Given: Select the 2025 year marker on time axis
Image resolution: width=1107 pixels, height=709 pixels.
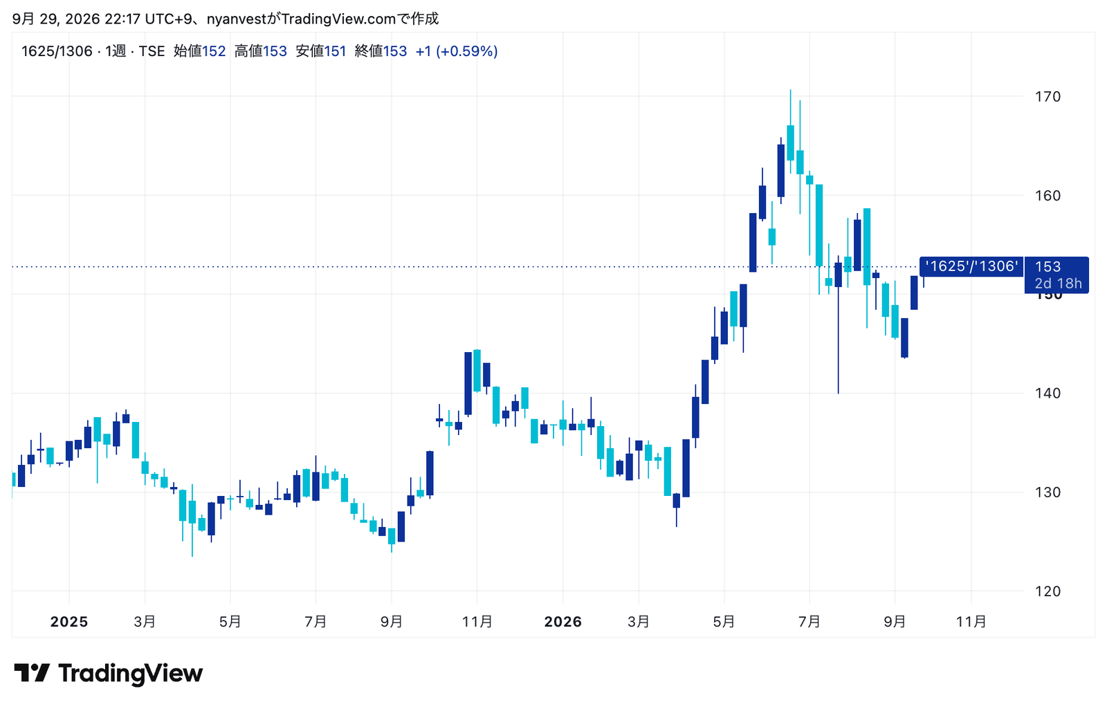Looking at the screenshot, I should coord(69,622).
